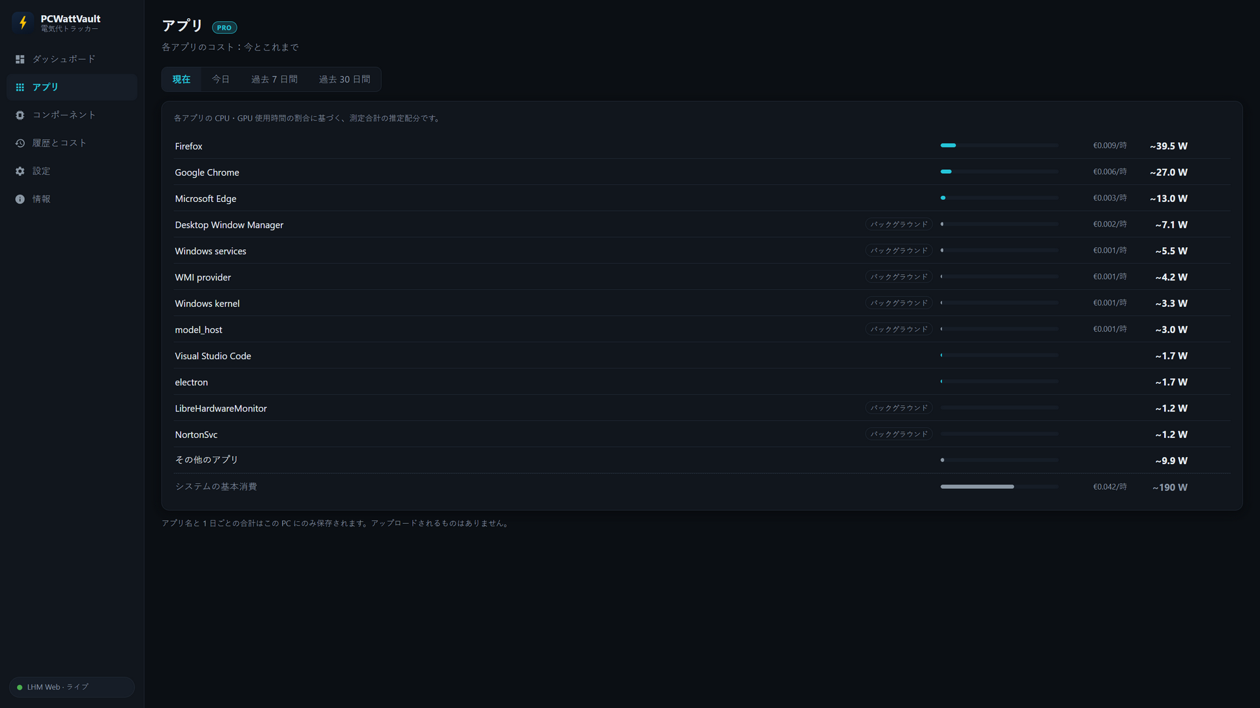The width and height of the screenshot is (1260, 708).
Task: Open the 設定 page
Action: [72, 171]
